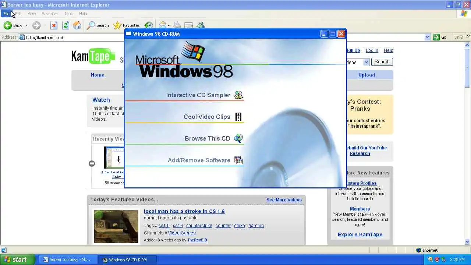
Task: Open the Mail button dropdown arrow
Action: point(169,25)
